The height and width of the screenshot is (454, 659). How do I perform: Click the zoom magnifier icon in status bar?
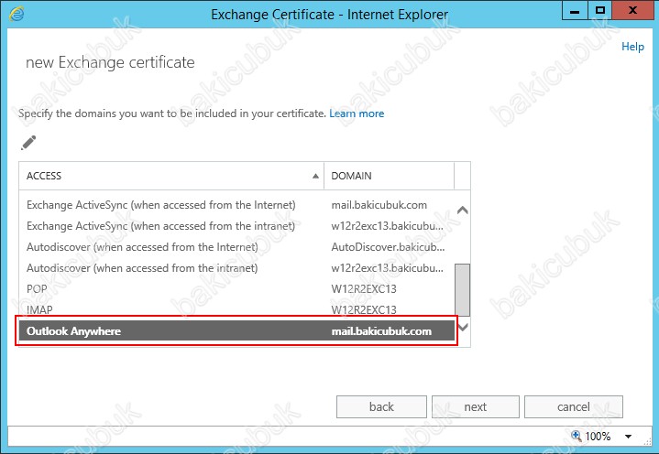tap(577, 436)
